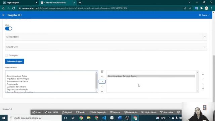Viewport: 215px width, 121px height.
Task: Open the luana user menu
Action: click(x=204, y=15)
